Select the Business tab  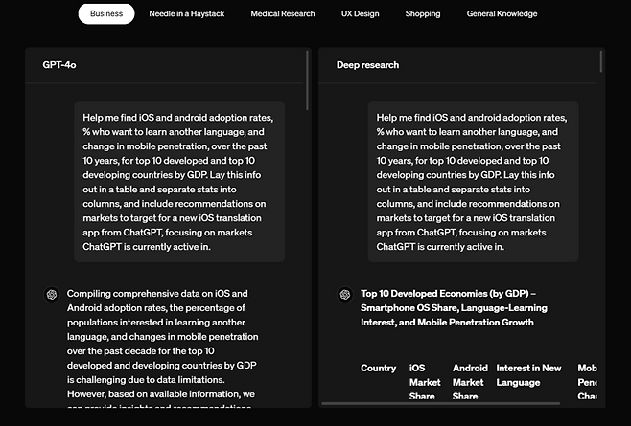(x=106, y=14)
